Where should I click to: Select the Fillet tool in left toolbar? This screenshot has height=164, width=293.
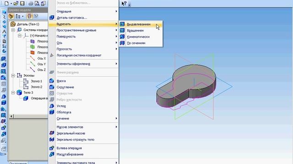4,78
